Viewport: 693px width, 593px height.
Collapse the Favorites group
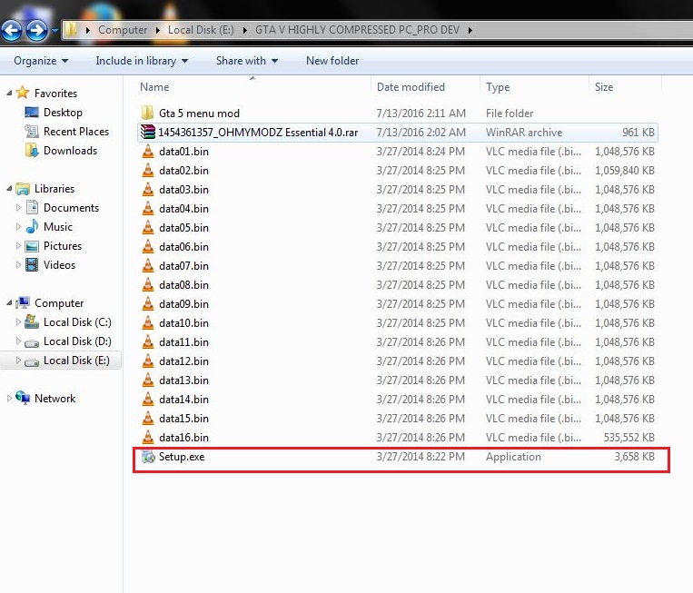[x=9, y=94]
